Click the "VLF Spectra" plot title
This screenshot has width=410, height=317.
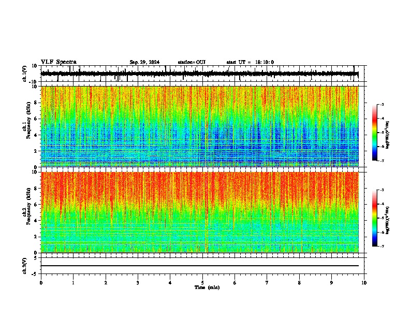[58, 62]
